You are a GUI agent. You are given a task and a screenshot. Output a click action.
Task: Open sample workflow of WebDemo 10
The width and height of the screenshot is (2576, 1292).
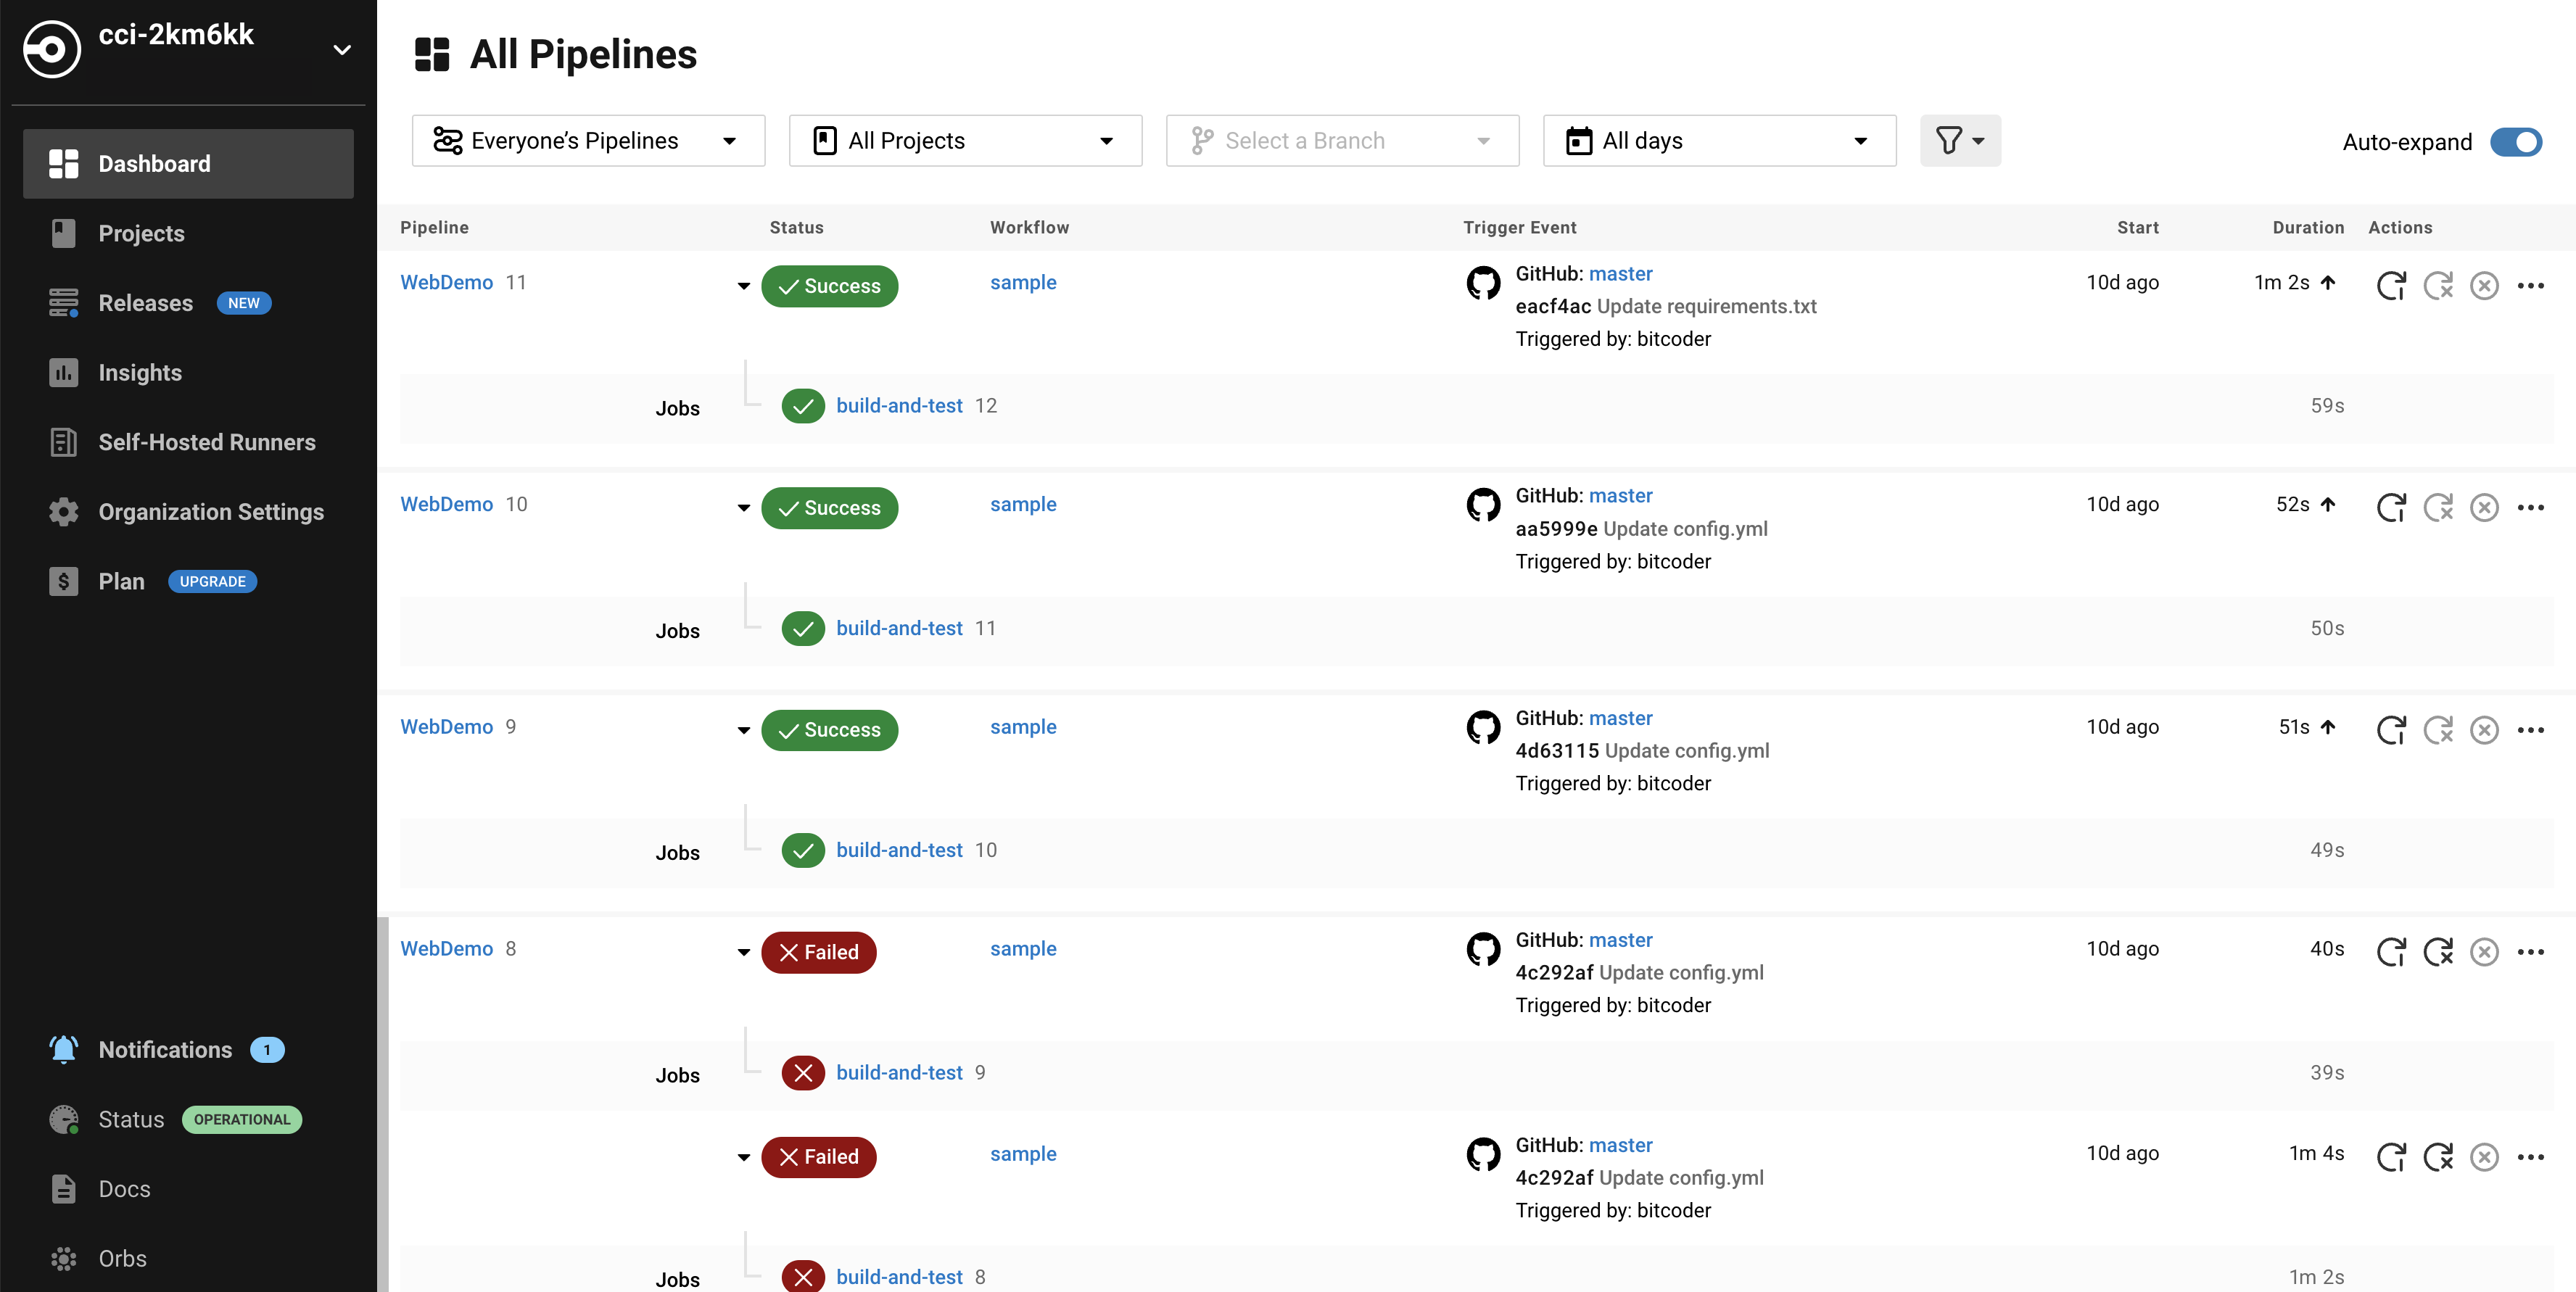(x=1023, y=505)
